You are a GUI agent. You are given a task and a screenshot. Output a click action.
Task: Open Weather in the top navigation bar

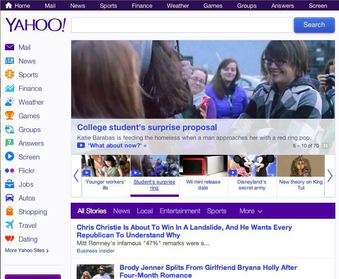(178, 5)
